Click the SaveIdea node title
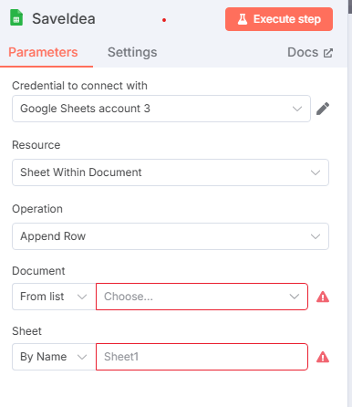The height and width of the screenshot is (407, 352). click(64, 19)
